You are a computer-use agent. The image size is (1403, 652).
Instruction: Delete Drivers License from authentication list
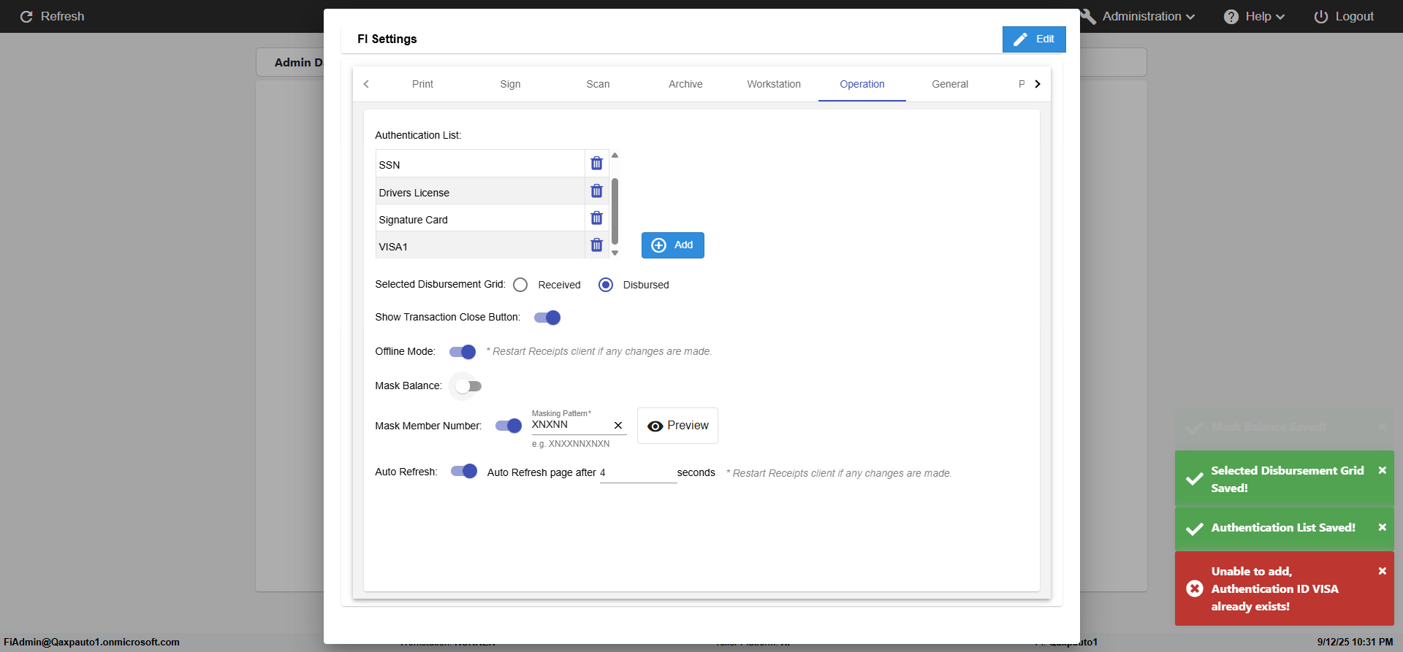point(596,191)
